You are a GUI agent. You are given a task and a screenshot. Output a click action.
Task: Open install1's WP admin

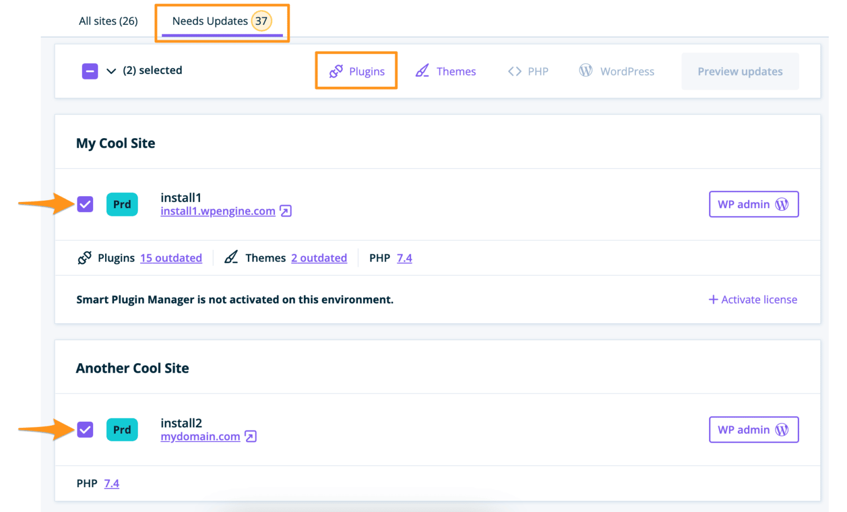(753, 204)
